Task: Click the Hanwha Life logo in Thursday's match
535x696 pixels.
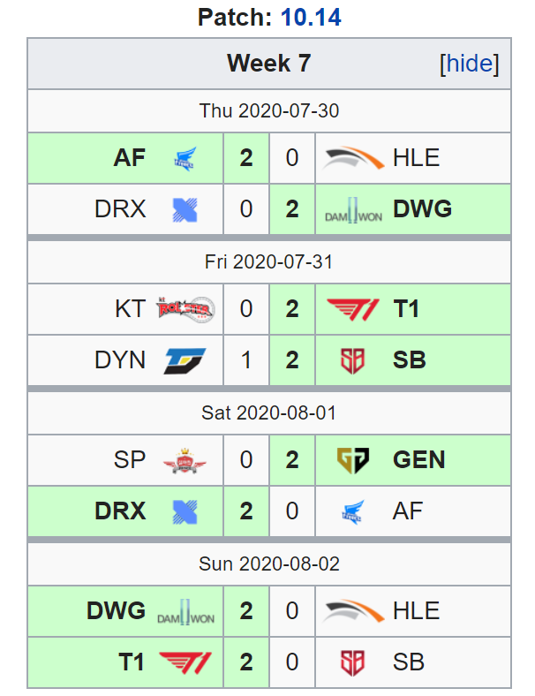Action: pos(353,158)
